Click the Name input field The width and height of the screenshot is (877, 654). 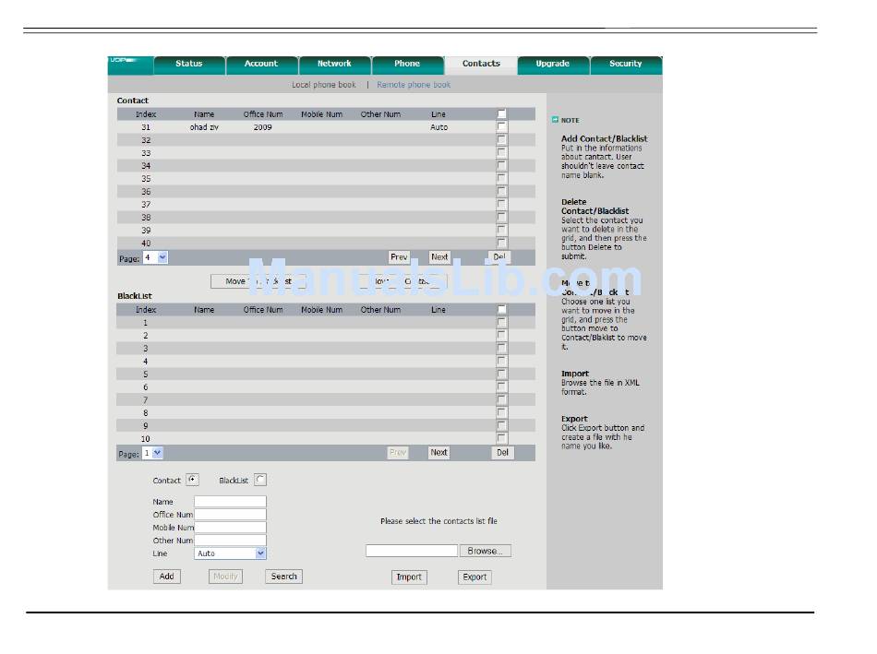[230, 502]
